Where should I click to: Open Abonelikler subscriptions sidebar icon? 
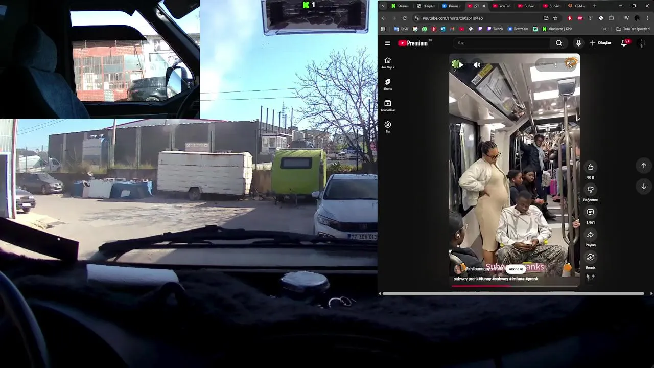pos(387,106)
